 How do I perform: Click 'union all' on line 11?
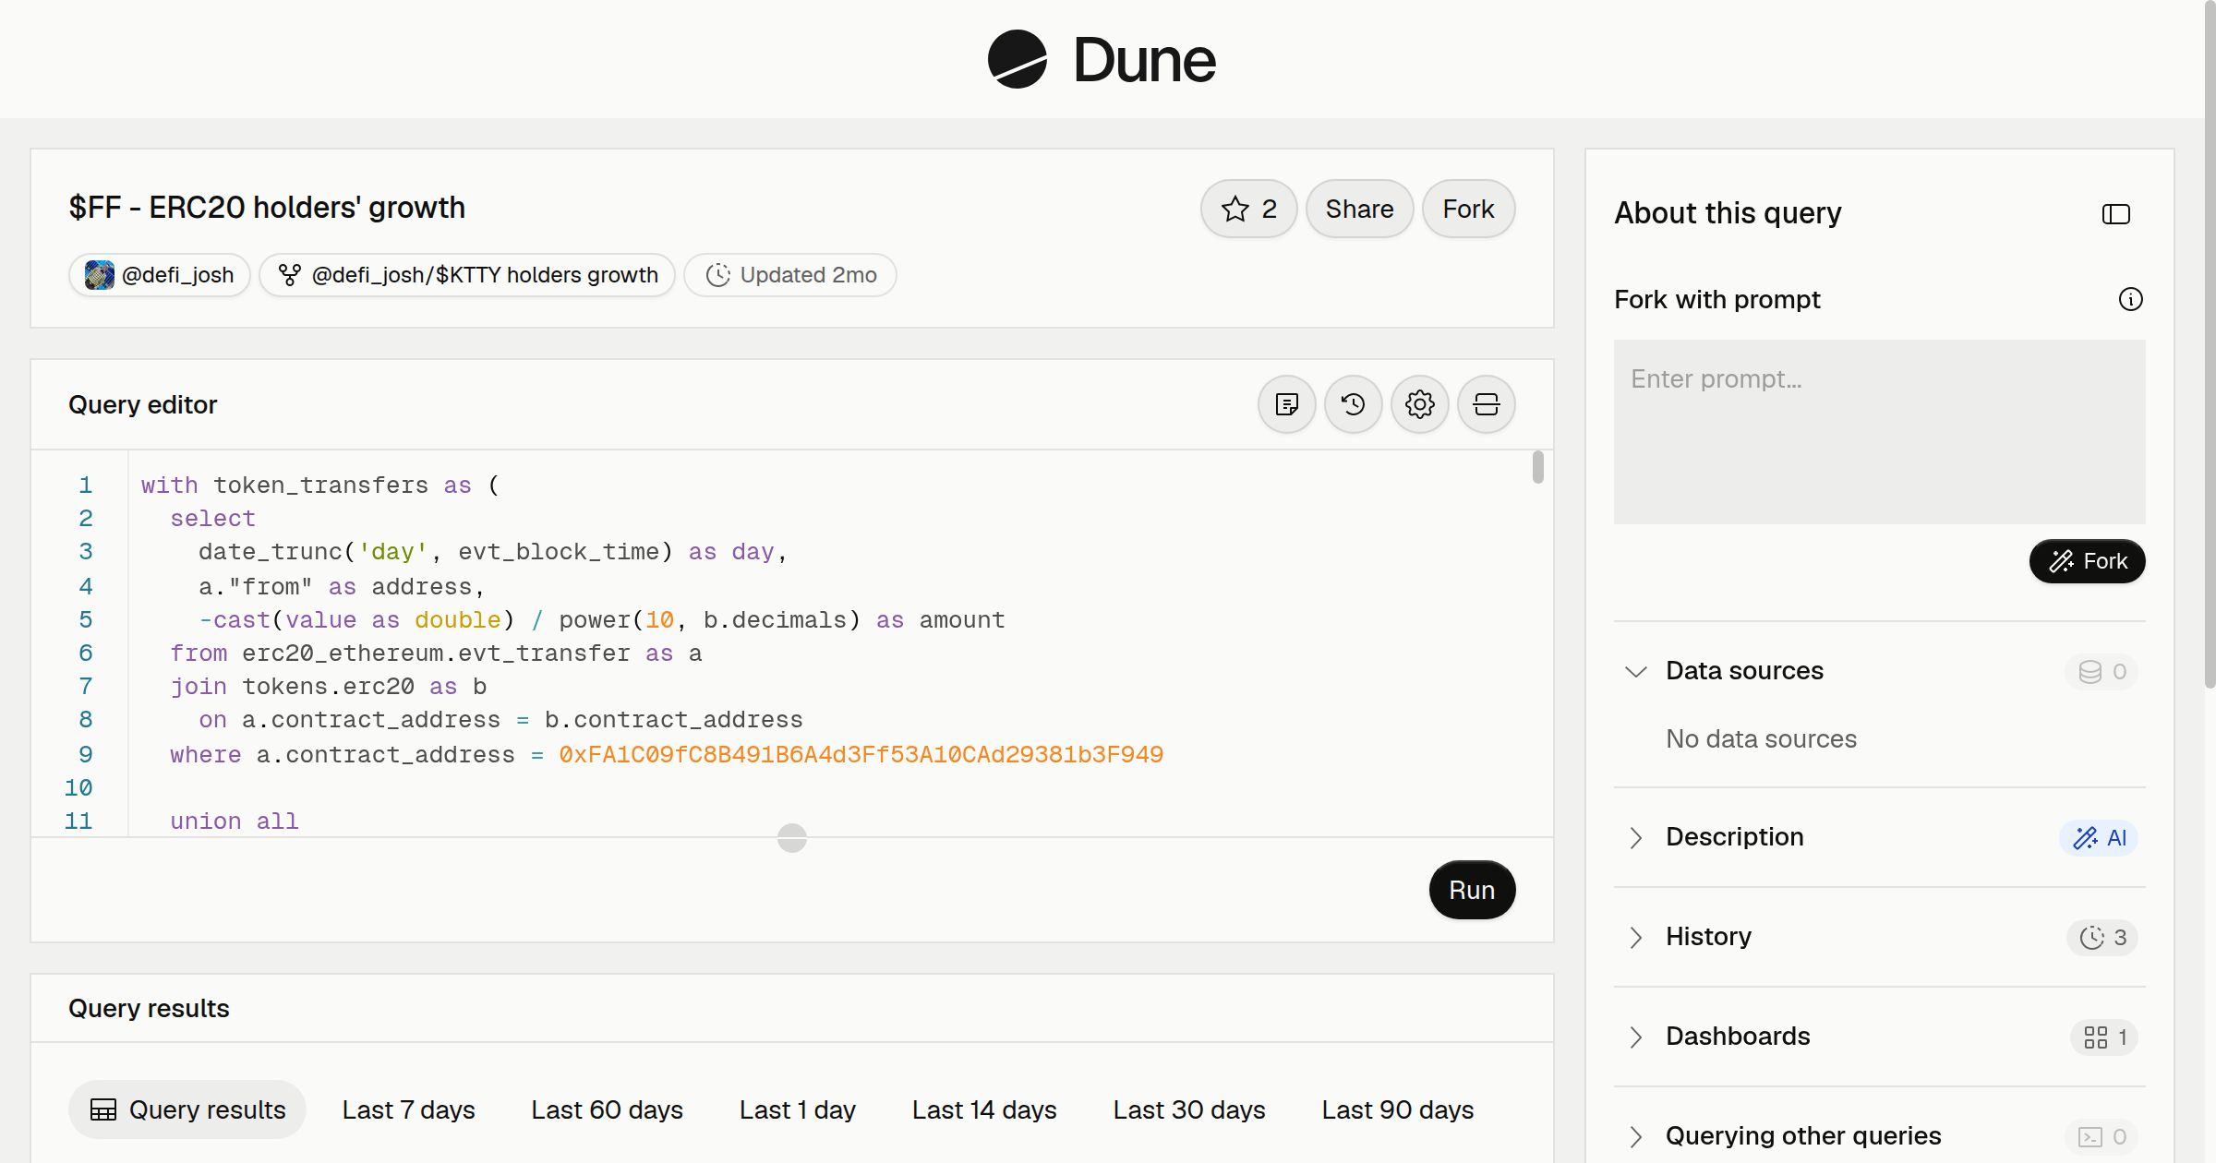pyautogui.click(x=234, y=821)
